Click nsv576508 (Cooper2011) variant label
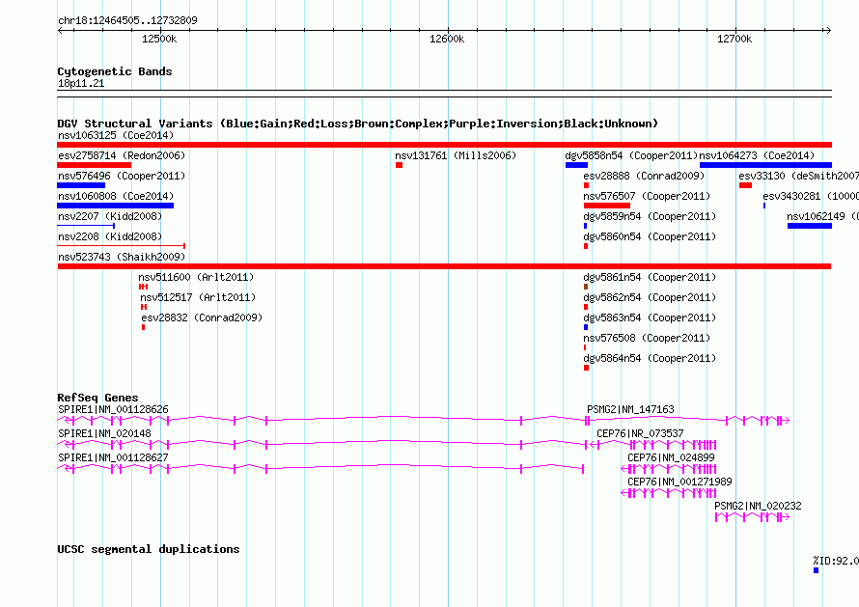The image size is (859, 607). click(647, 338)
